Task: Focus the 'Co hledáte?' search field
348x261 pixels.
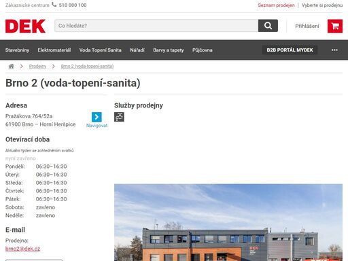Action: click(x=156, y=26)
